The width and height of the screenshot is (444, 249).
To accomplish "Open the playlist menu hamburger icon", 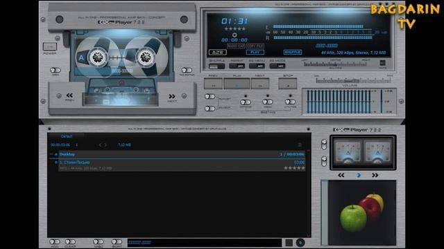I will click(x=300, y=145).
